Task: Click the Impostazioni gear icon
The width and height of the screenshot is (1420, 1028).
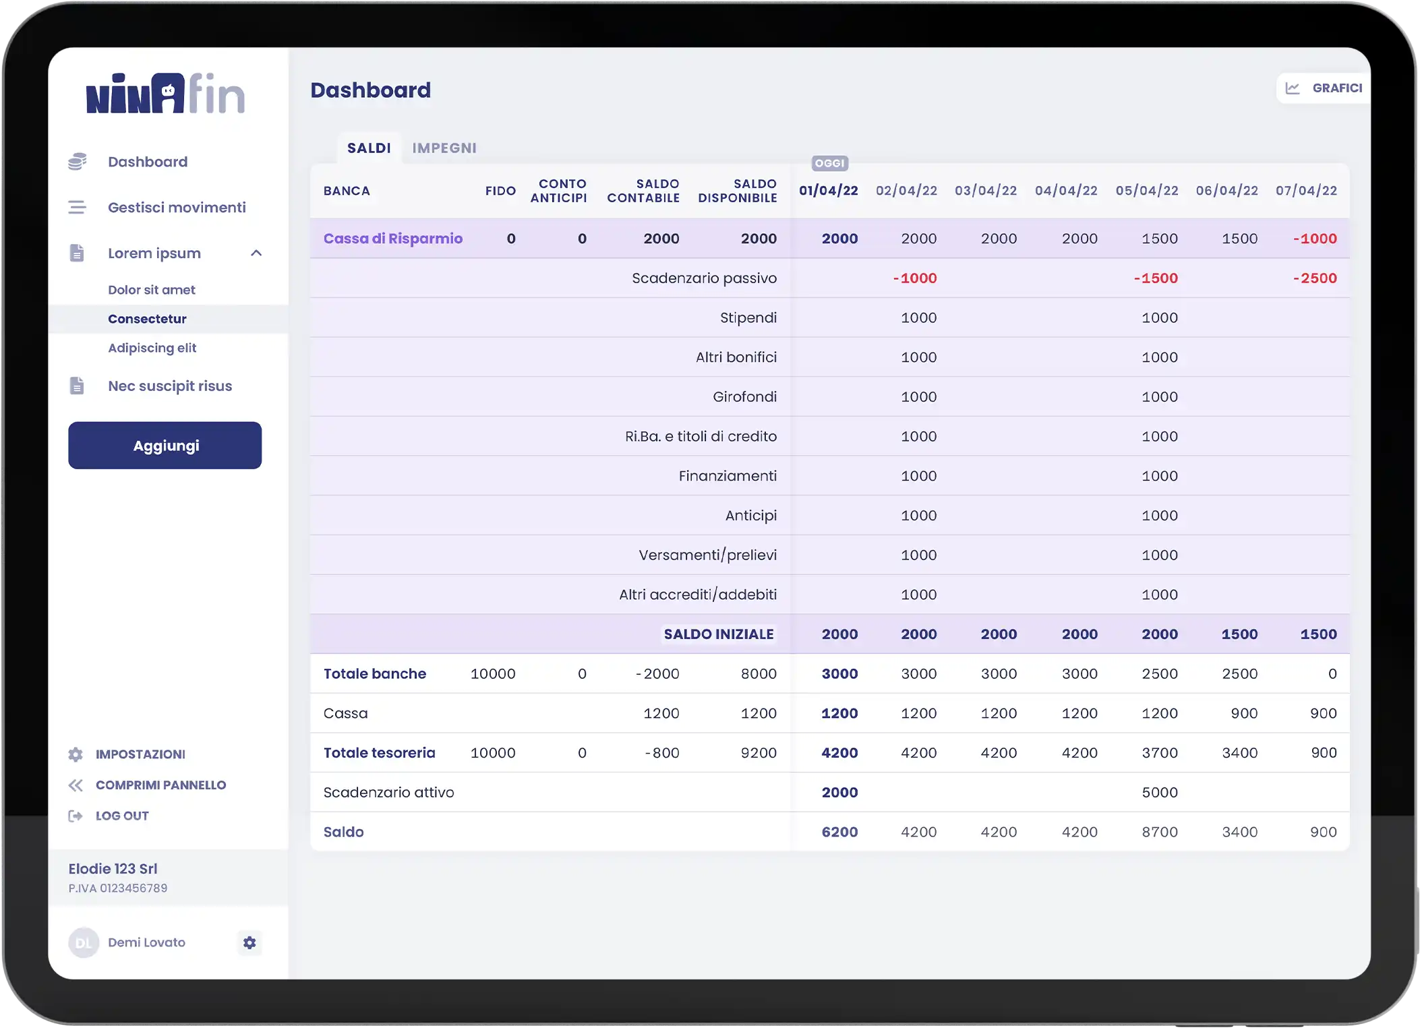Action: tap(76, 754)
